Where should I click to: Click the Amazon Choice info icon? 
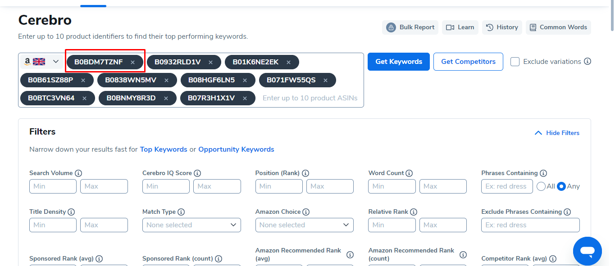(x=306, y=212)
